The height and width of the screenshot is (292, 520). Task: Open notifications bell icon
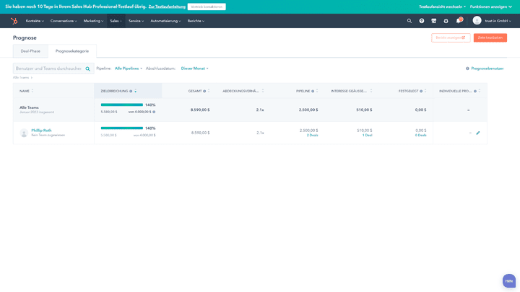point(458,21)
